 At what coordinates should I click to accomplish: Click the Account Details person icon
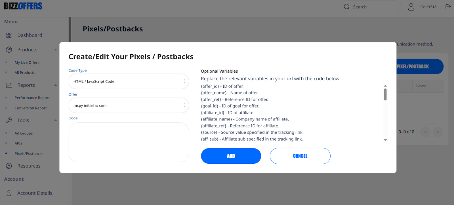coord(9,193)
